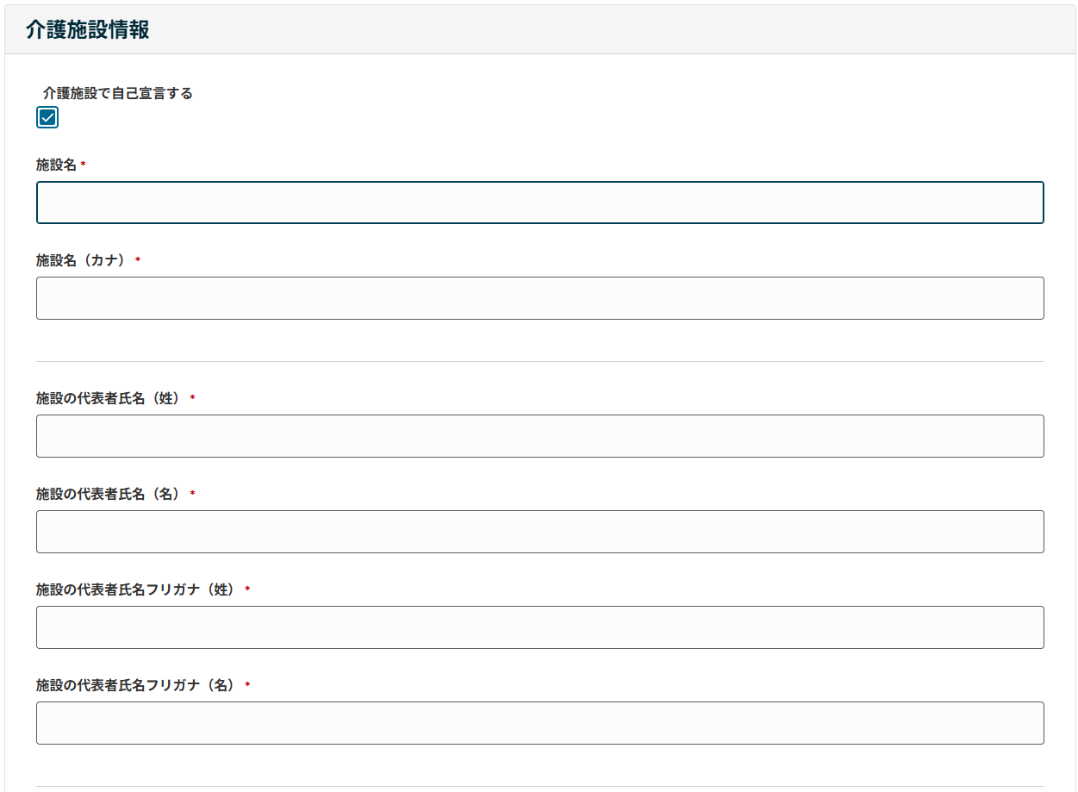Select the 施設の代表者氏名フリガナ（姓） input

coord(539,627)
